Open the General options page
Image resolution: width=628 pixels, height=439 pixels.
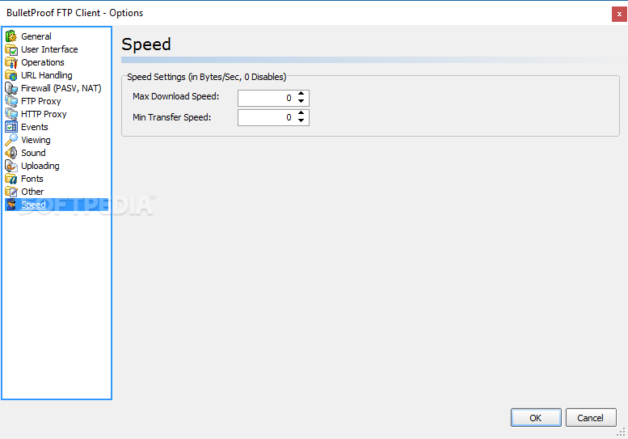[36, 36]
